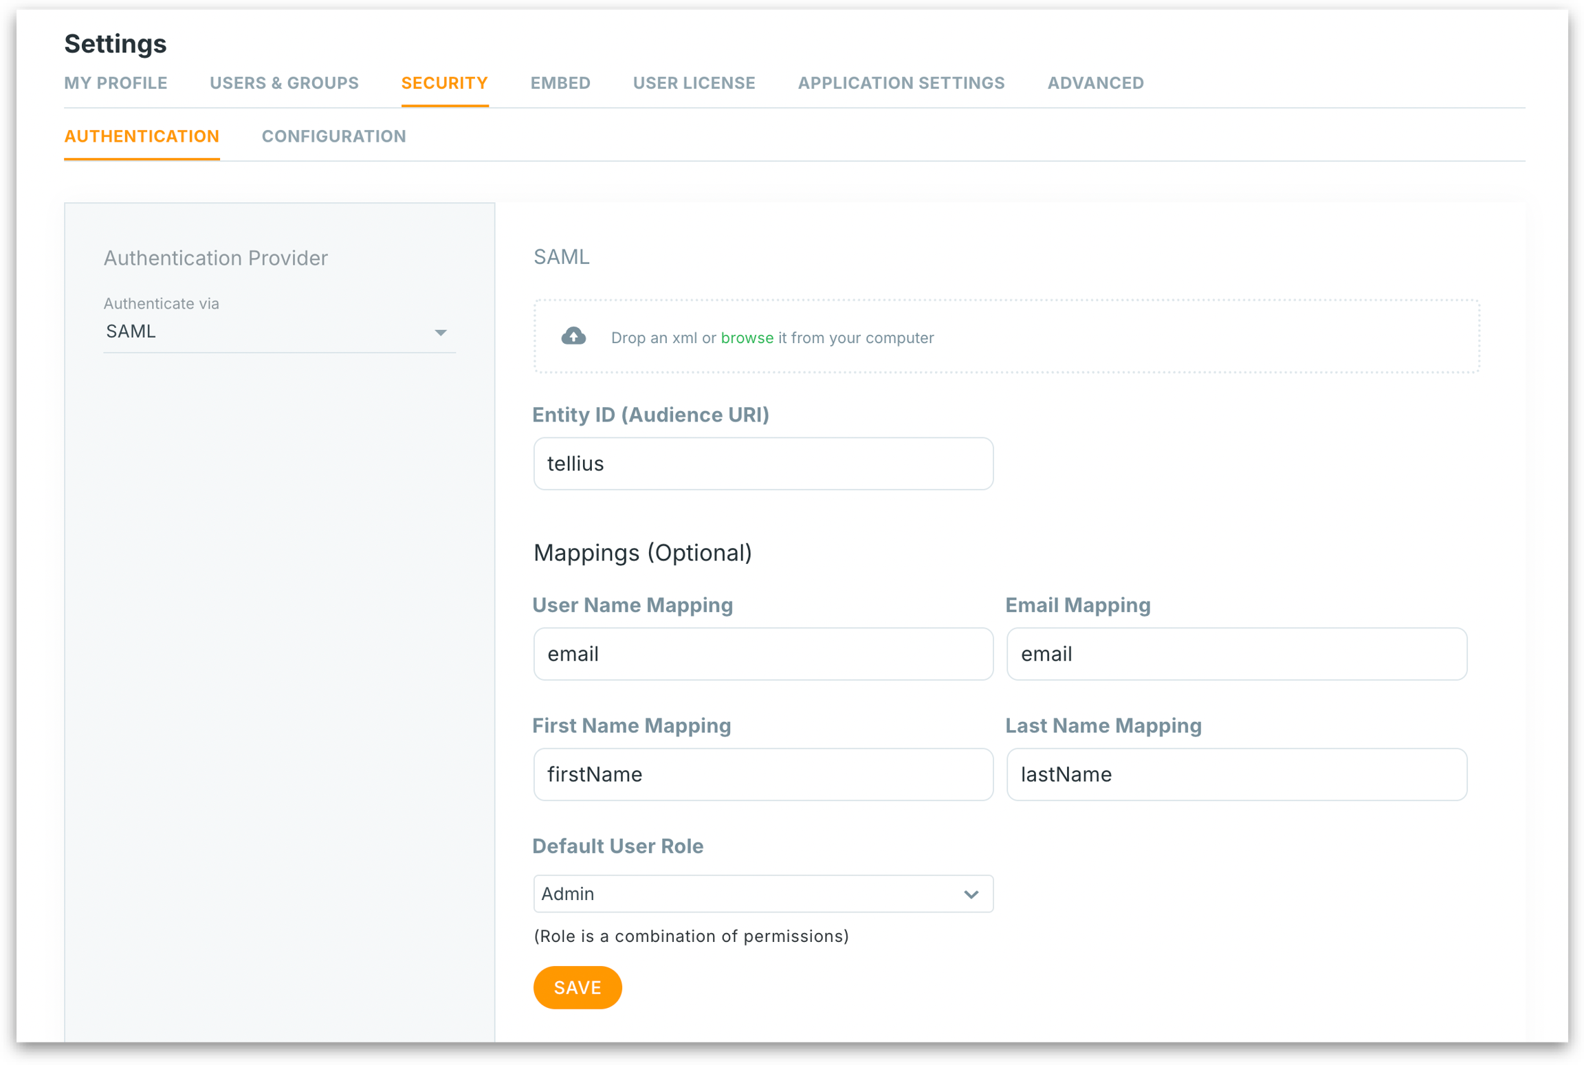Focus the User Name Mapping field

click(762, 654)
